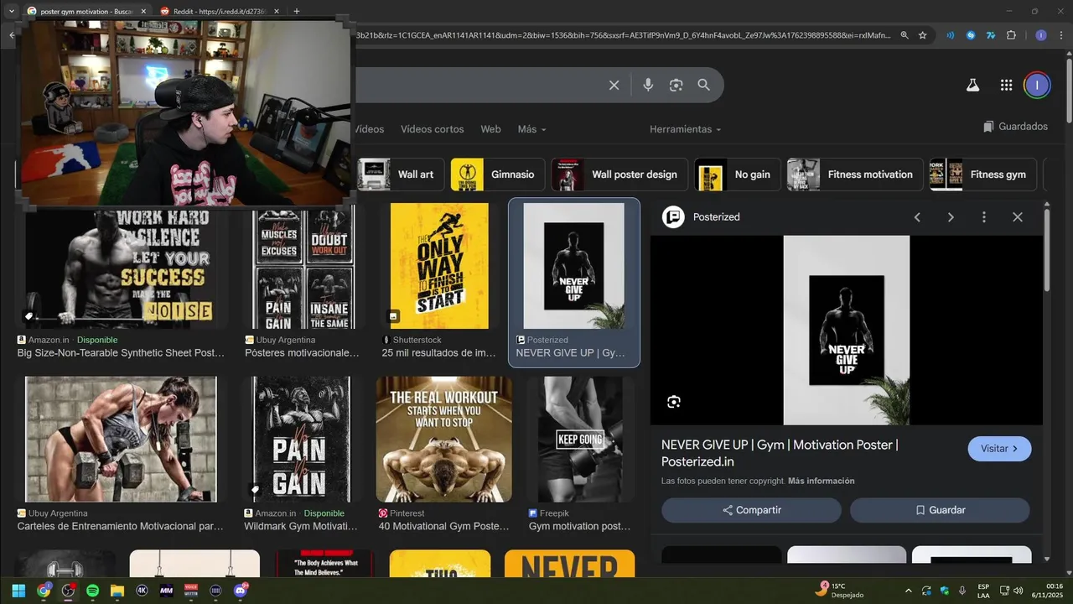Screen dimensions: 1073x604
Task: Expand the Más menu
Action: (x=531, y=129)
